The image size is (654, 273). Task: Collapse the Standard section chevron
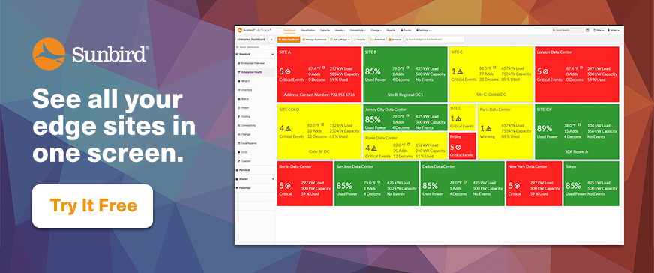[x=273, y=54]
